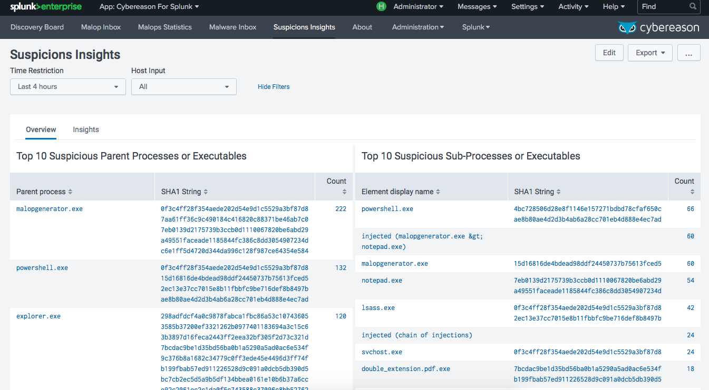
Task: Open the Activity menu
Action: coord(574,7)
